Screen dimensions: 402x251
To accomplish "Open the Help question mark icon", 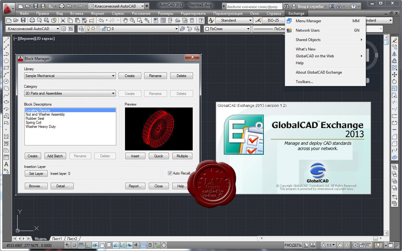I will click(201, 20).
